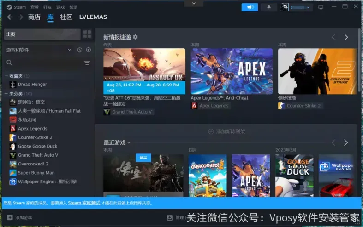Screen dimensions: 363x227
Task: Click the library search field
Action: point(44,63)
